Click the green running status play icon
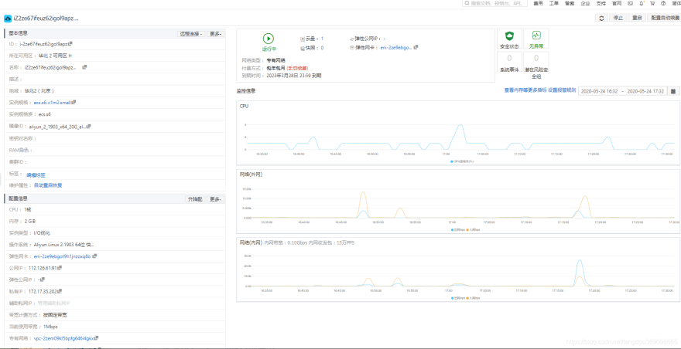This screenshot has width=681, height=349. pos(269,39)
